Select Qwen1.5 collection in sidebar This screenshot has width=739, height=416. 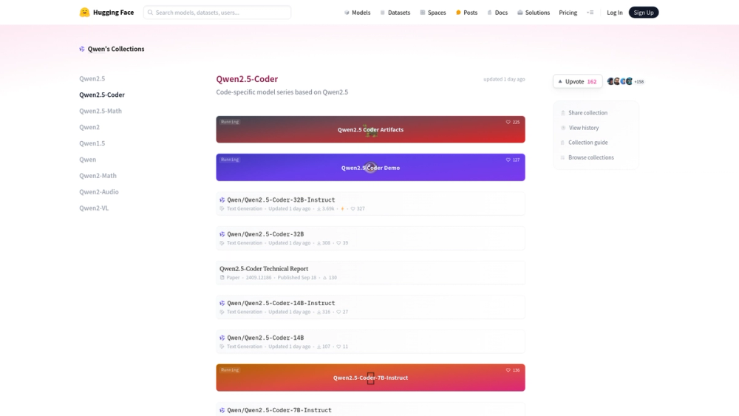tap(92, 143)
